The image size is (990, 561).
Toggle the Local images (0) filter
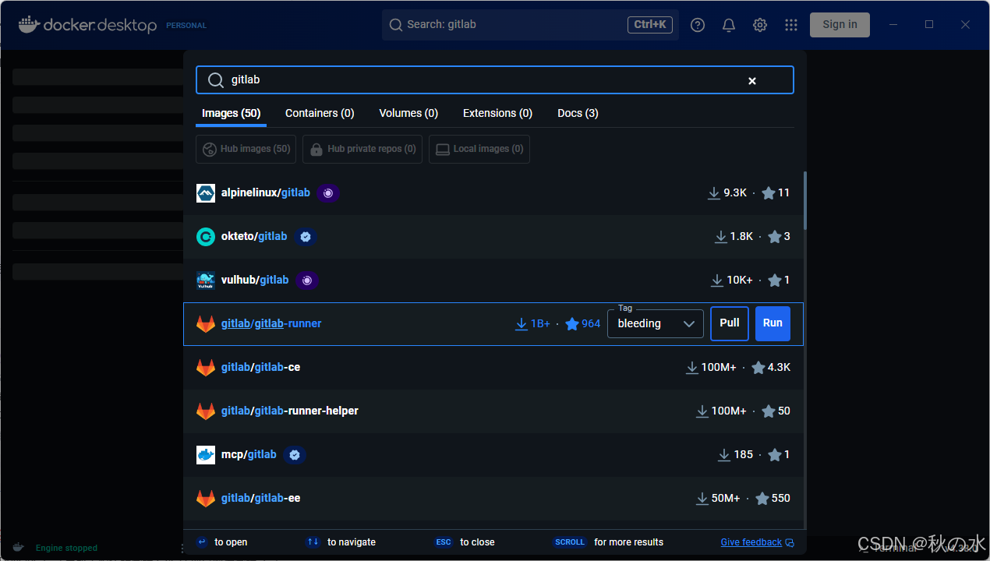[x=479, y=149]
